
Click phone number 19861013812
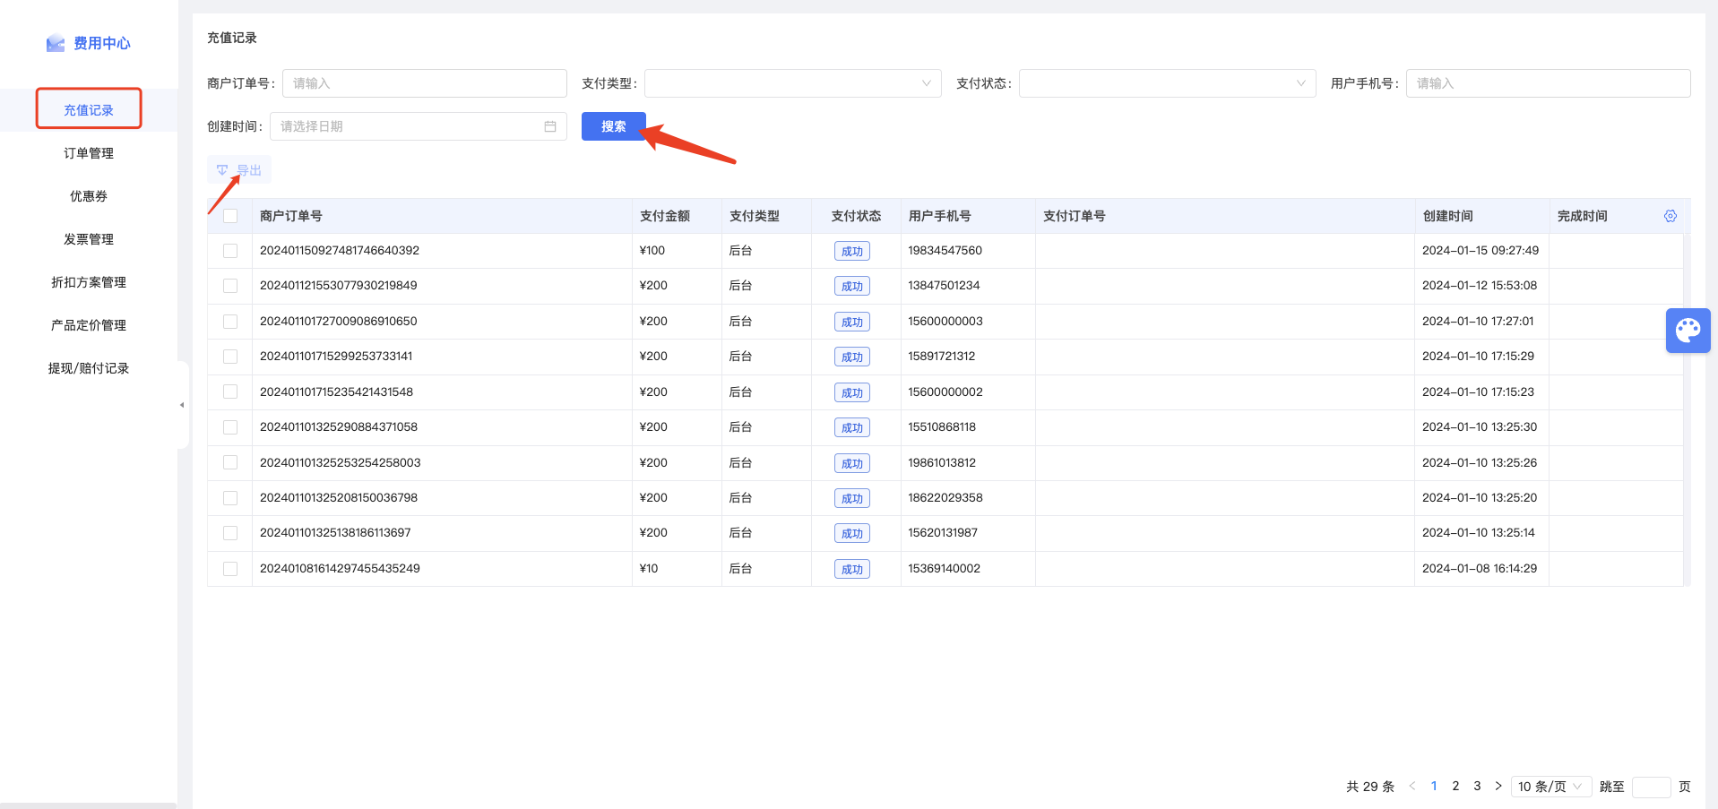(x=942, y=462)
